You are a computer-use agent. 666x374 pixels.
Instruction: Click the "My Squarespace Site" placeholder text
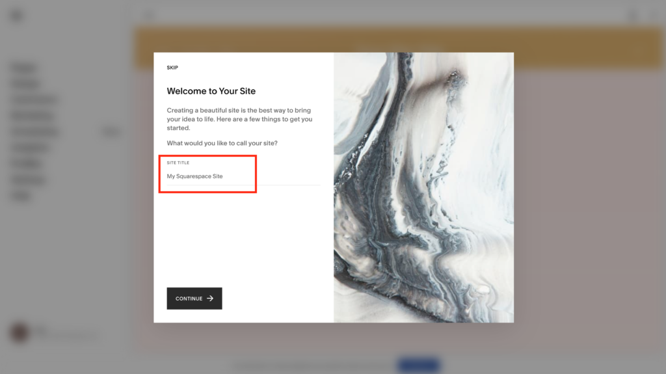194,176
